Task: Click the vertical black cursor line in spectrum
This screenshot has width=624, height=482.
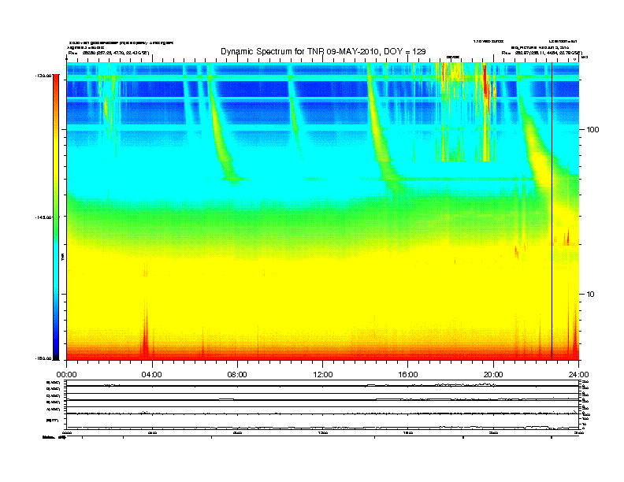Action: pyautogui.click(x=552, y=211)
